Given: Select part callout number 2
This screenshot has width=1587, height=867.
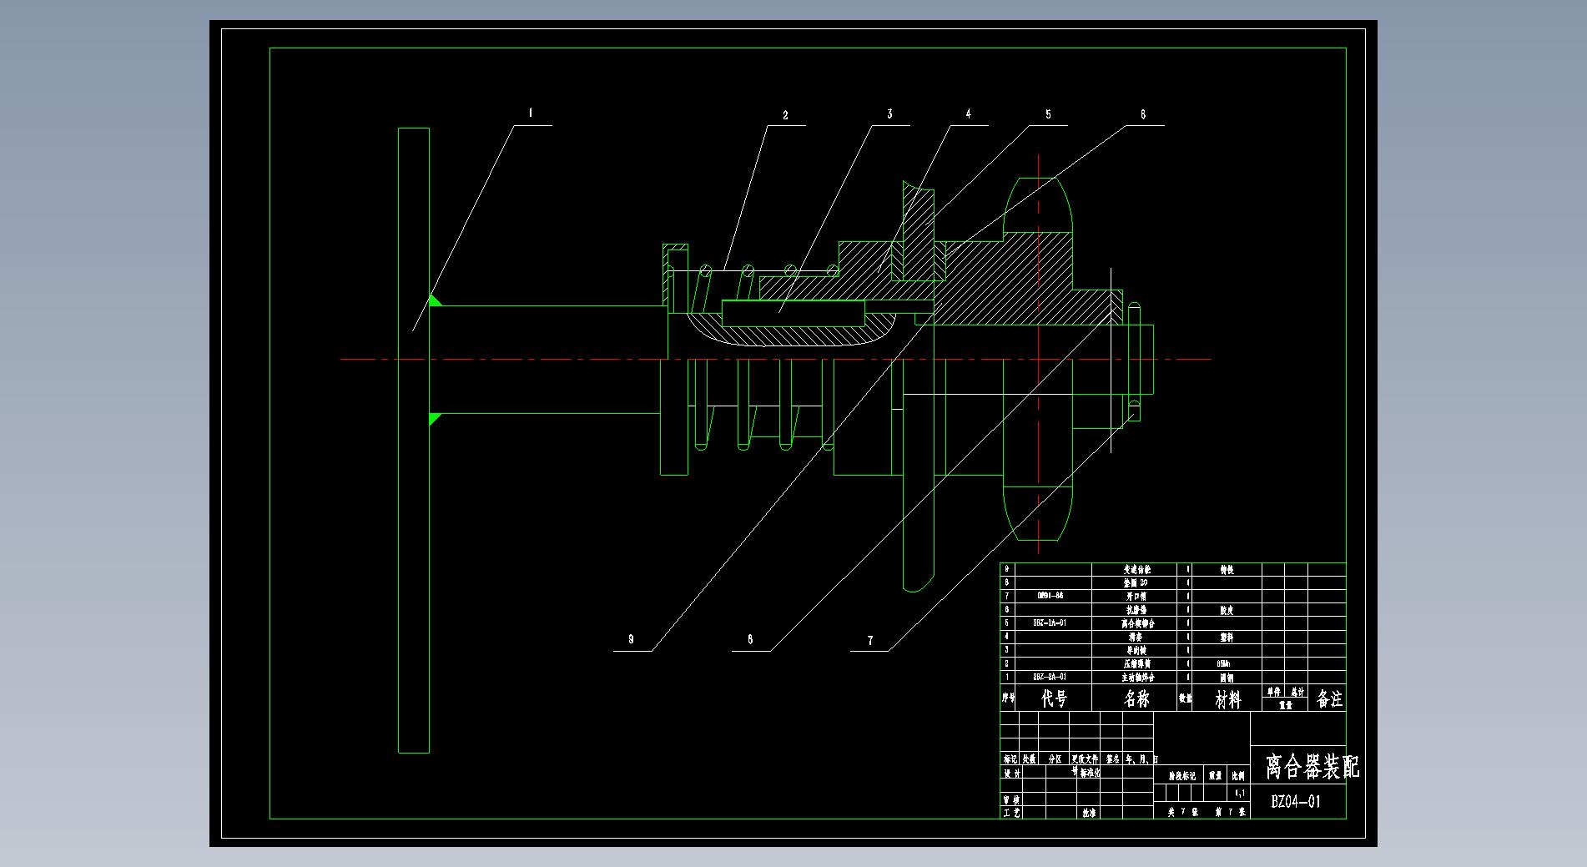Looking at the screenshot, I should (784, 115).
